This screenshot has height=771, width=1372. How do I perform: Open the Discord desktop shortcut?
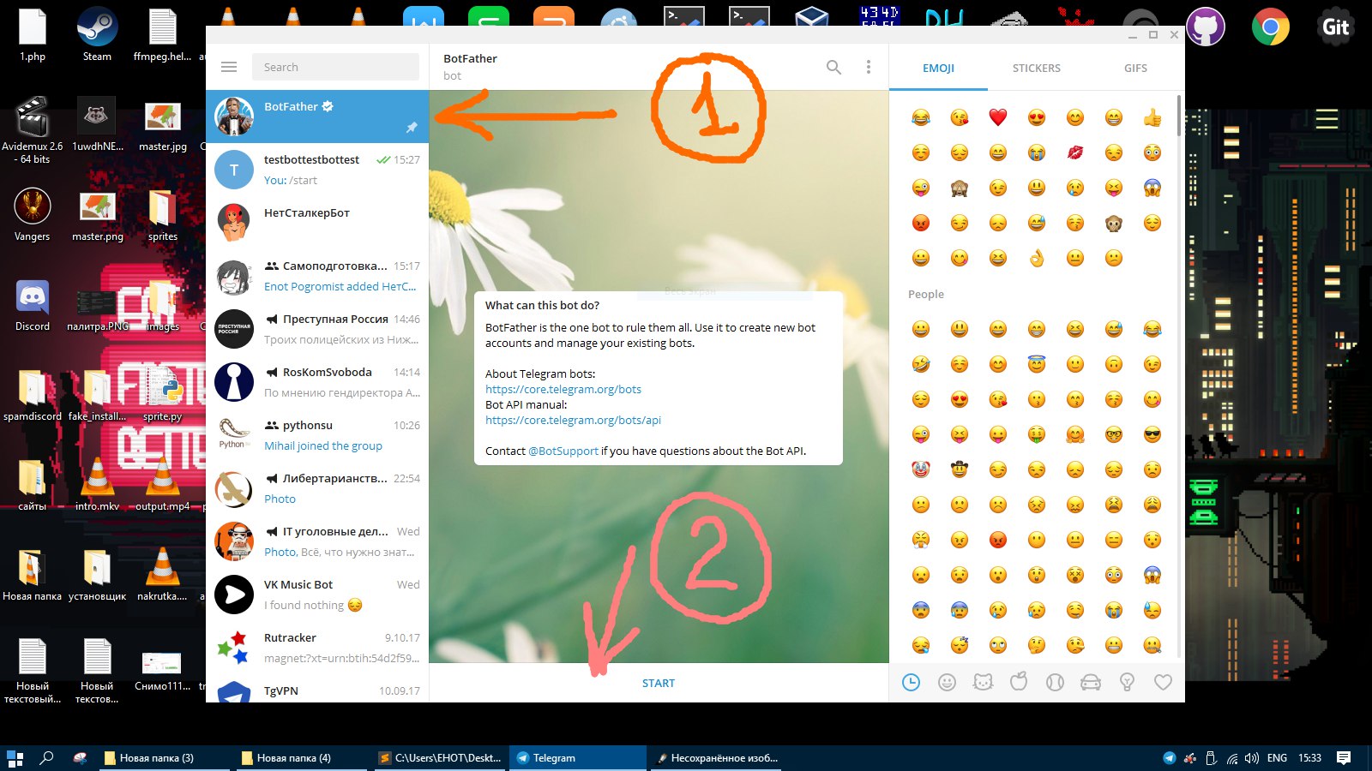click(x=33, y=306)
